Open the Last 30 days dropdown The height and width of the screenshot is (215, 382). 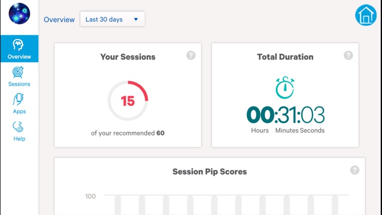112,19
